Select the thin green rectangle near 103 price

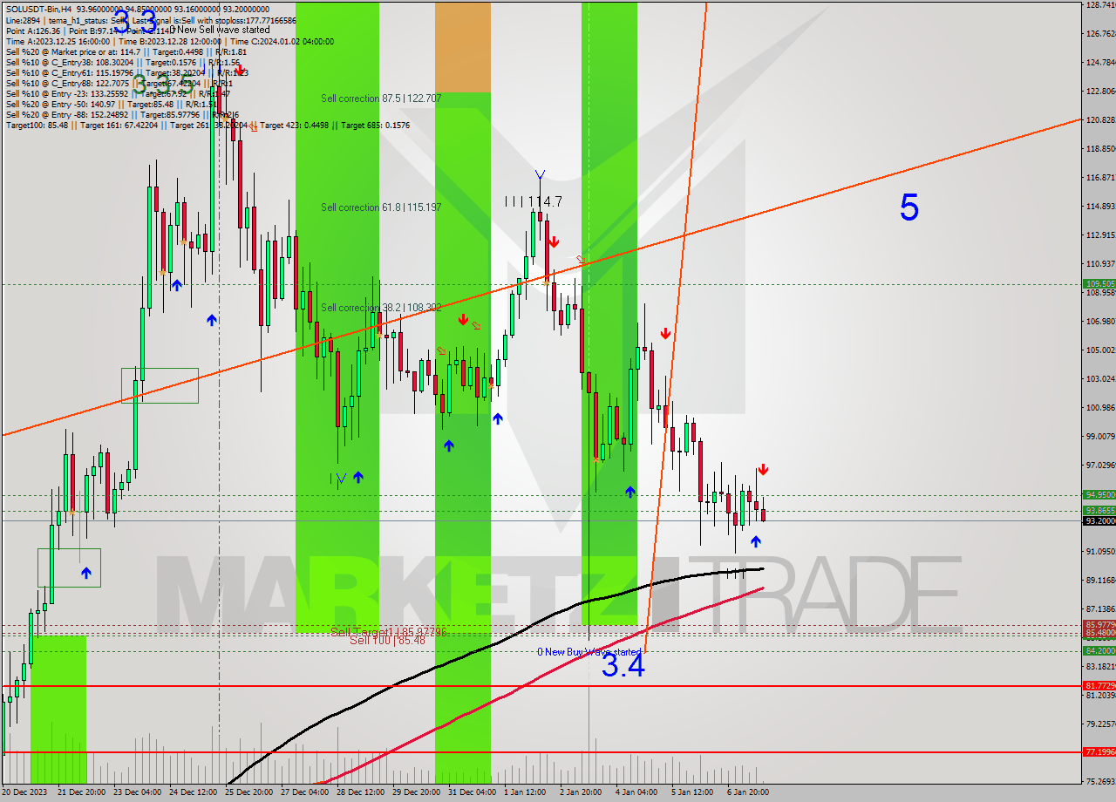(x=160, y=385)
